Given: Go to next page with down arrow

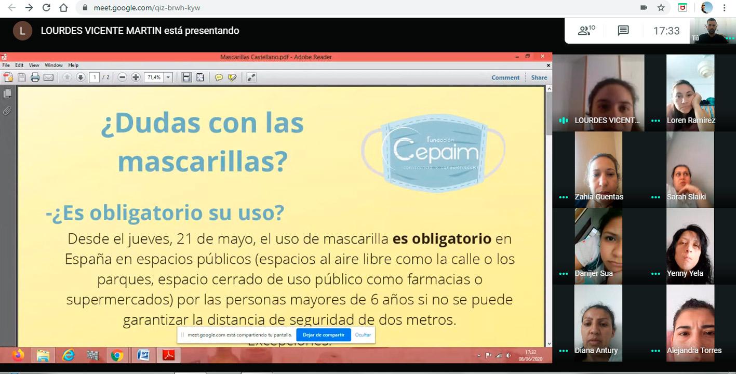Looking at the screenshot, I should [81, 77].
